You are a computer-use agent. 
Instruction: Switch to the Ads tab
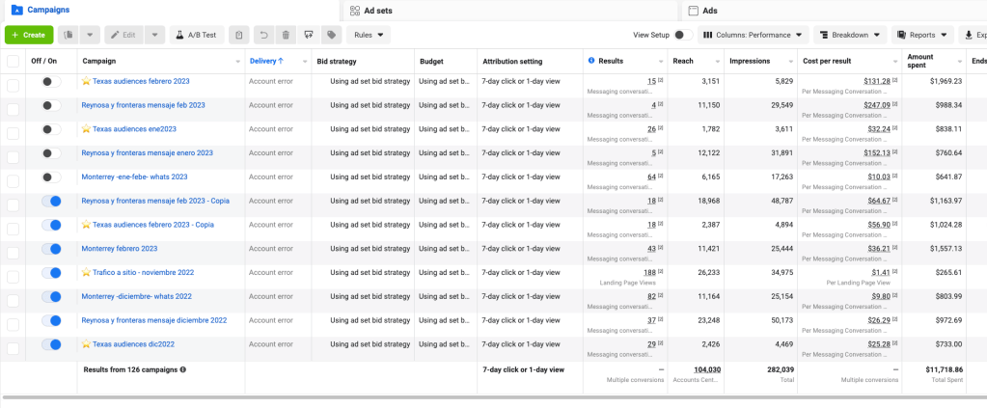coord(709,11)
